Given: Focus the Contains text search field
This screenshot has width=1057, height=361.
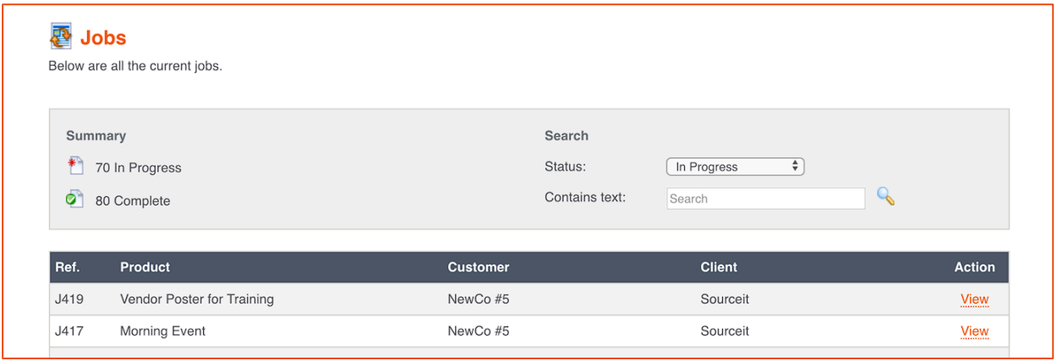Looking at the screenshot, I should click(766, 199).
